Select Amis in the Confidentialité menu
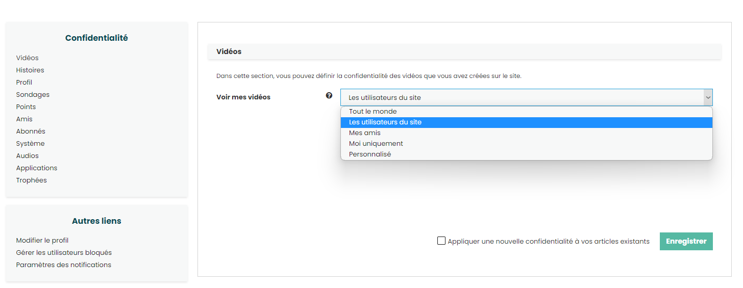Screen dimensions: 743x288 coord(24,119)
